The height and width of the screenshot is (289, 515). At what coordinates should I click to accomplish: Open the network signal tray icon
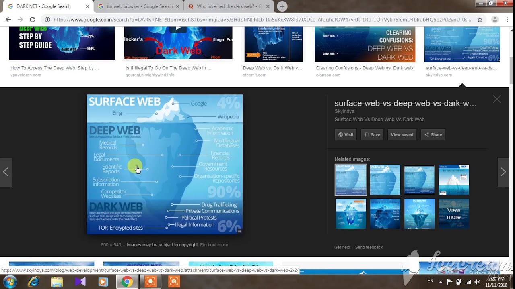coord(468,282)
